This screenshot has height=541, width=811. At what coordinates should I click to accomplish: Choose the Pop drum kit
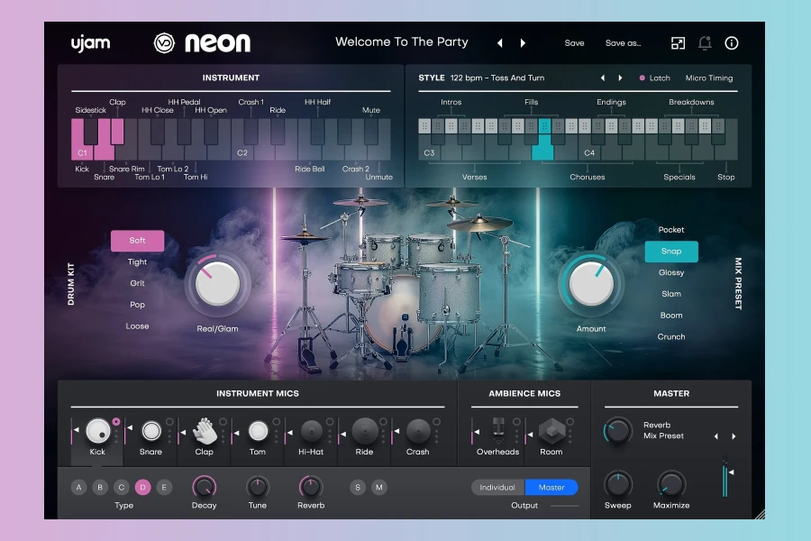(137, 305)
